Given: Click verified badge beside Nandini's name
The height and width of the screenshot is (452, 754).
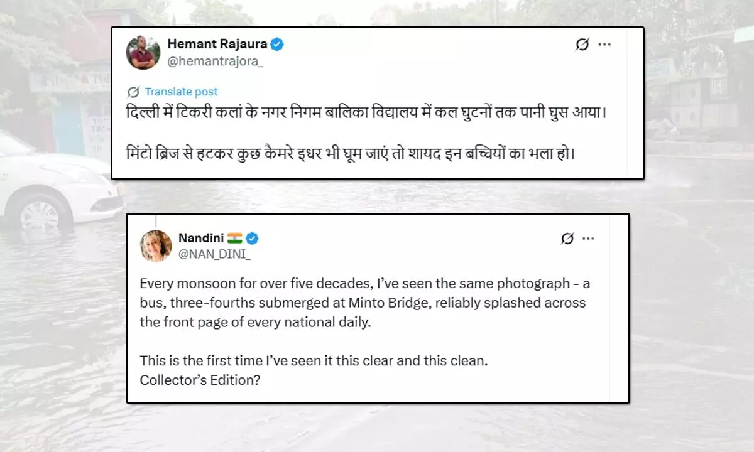Looking at the screenshot, I should pos(252,239).
